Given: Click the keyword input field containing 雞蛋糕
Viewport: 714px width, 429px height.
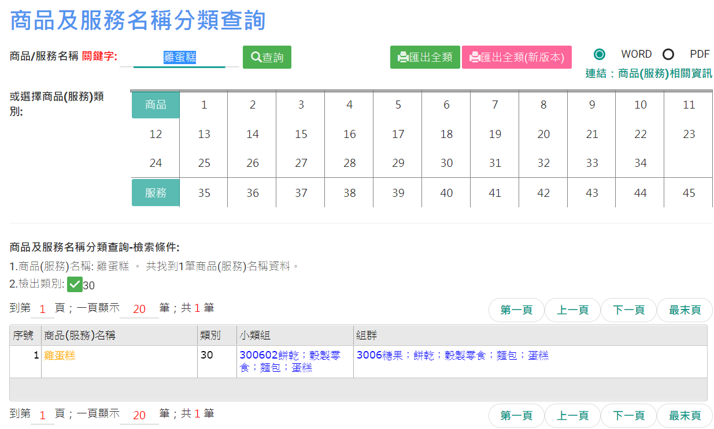Looking at the screenshot, I should [180, 57].
